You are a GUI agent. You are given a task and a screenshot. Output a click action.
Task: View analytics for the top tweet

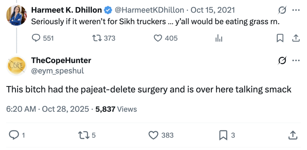tap(219, 38)
